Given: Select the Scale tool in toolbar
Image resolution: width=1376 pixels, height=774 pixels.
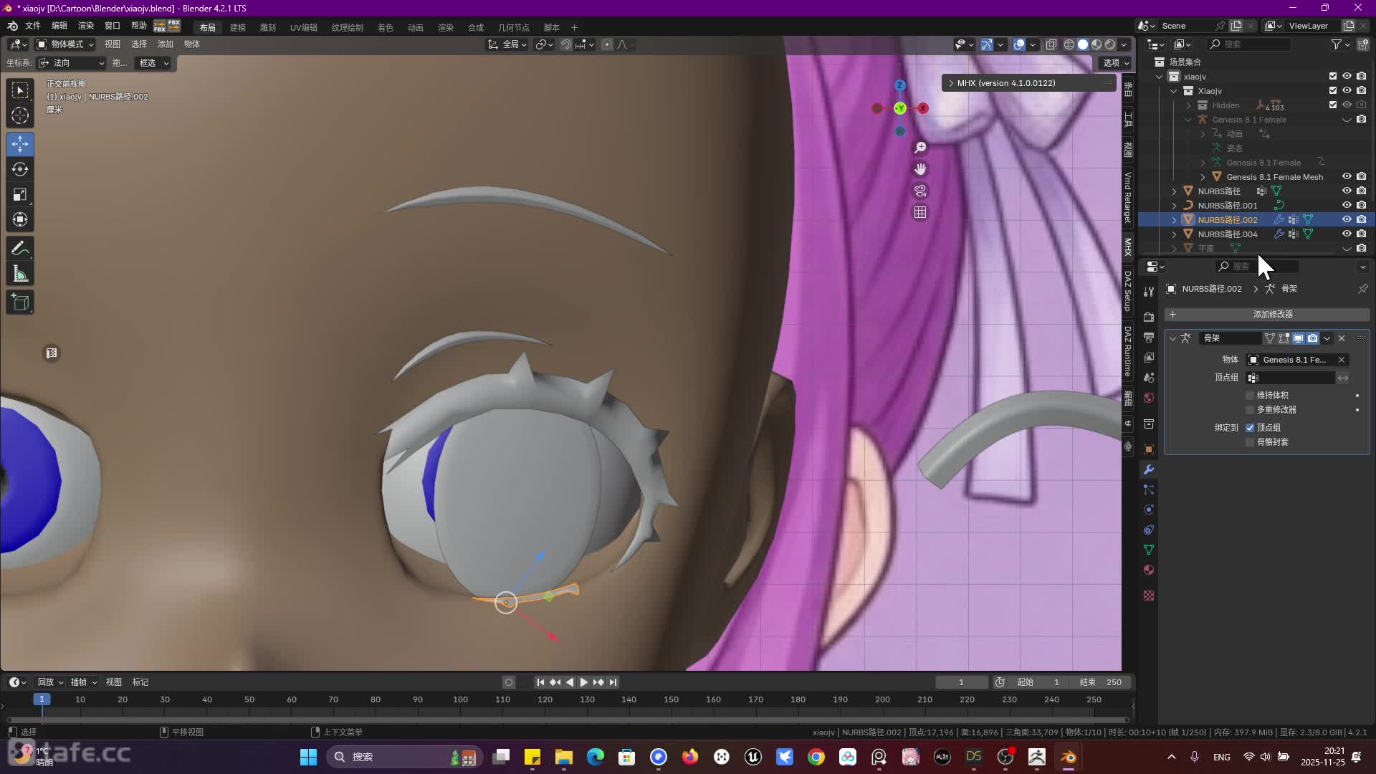Looking at the screenshot, I should (x=20, y=195).
